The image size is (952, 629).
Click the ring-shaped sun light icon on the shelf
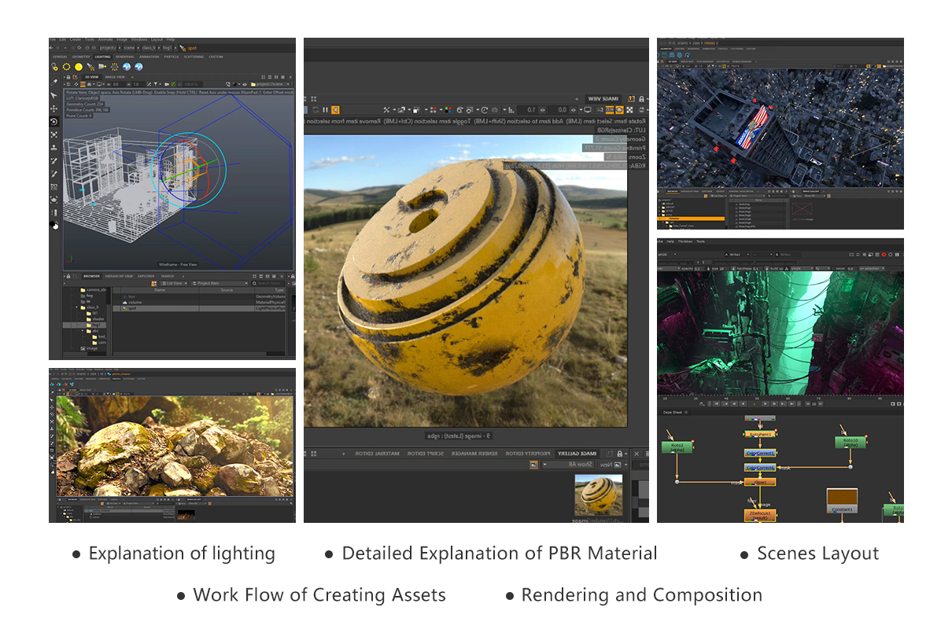point(67,67)
